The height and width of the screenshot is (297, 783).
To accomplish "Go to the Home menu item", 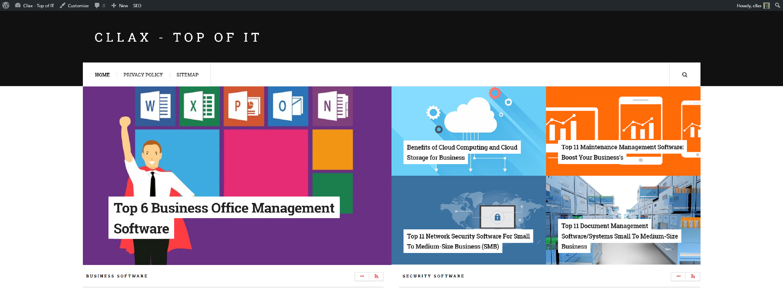I will click(102, 75).
